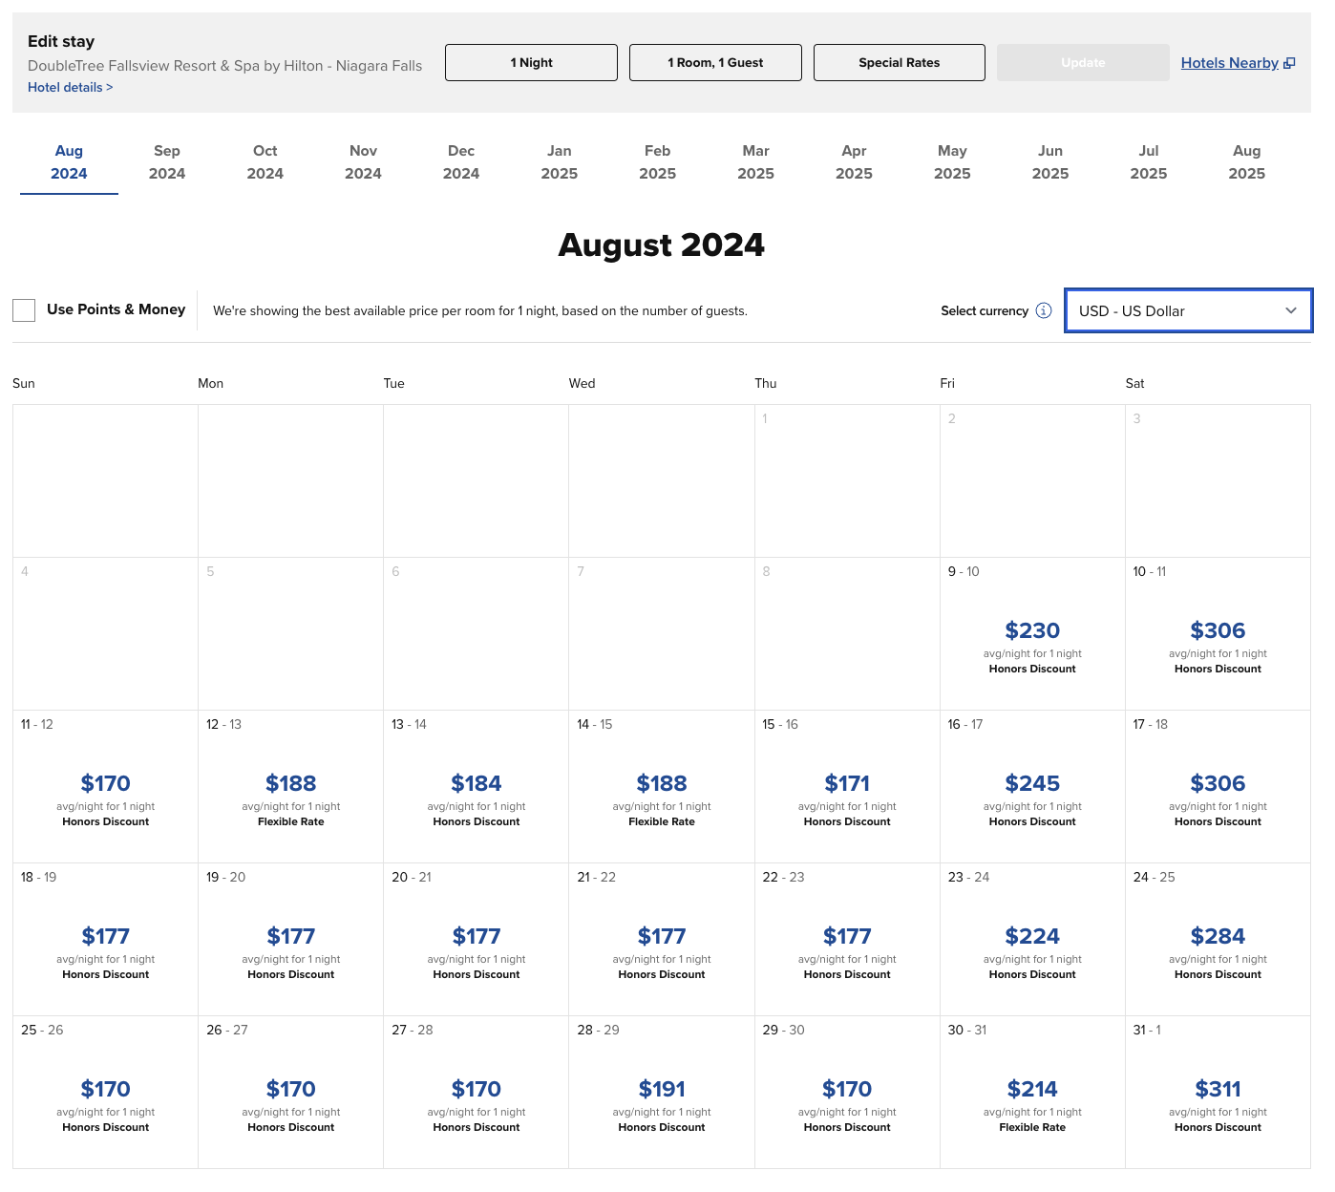Choose the Aug 18 - 19 night at $177
The height and width of the screenshot is (1192, 1335).
coord(105,940)
